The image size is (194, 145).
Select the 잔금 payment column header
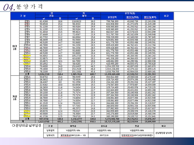[x=137, y=126]
